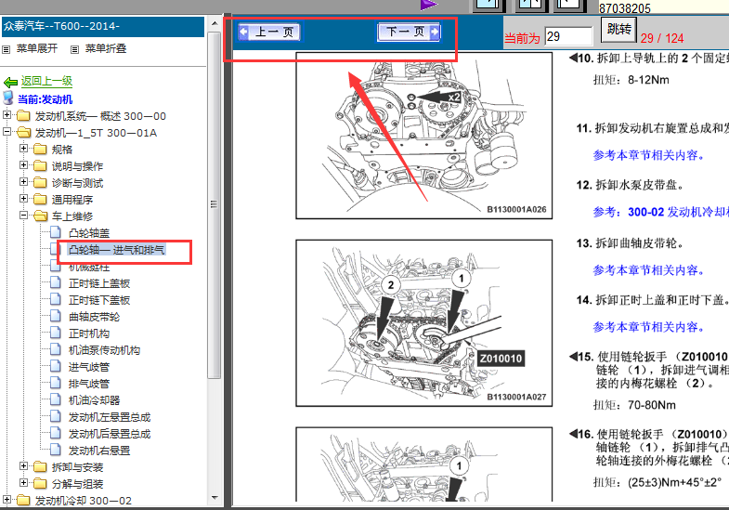Open 参考本章节相关内容 link under step 14
The width and height of the screenshot is (729, 510).
click(x=648, y=327)
